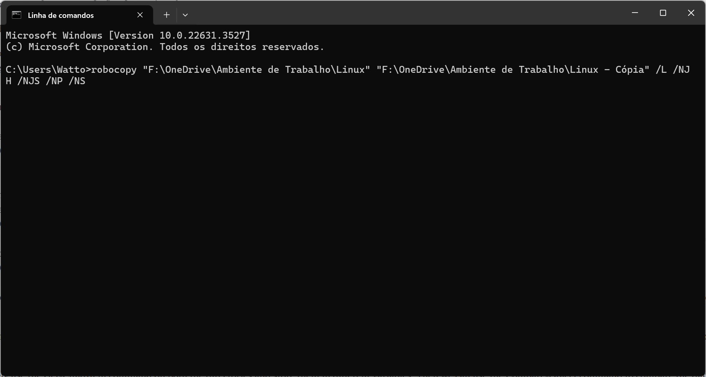The height and width of the screenshot is (377, 706).
Task: Open a new tab with plus button
Action: [167, 15]
